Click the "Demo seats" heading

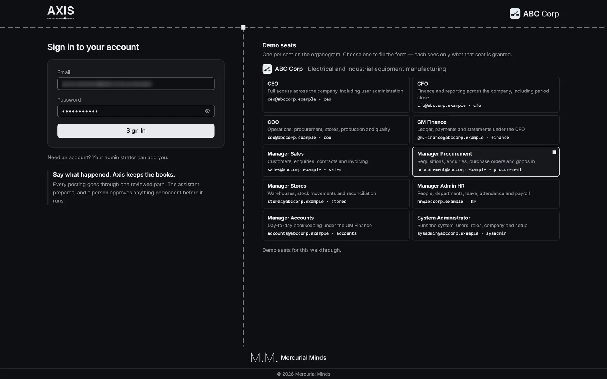(279, 45)
